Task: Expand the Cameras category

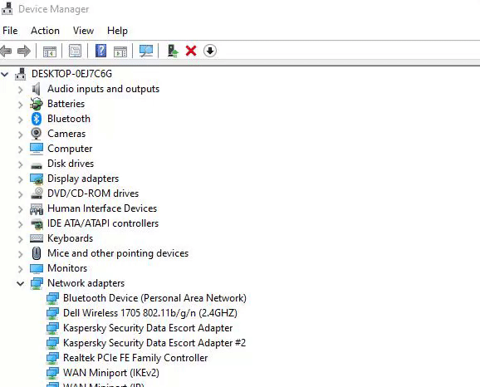Action: coord(21,135)
